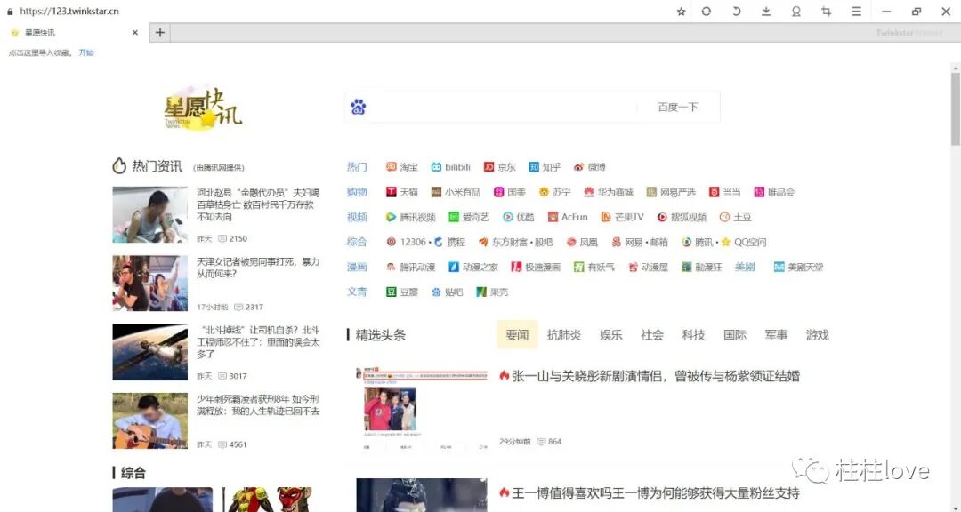Open the 华为商城 link
Viewport: 961px width, 512px height.
(608, 192)
